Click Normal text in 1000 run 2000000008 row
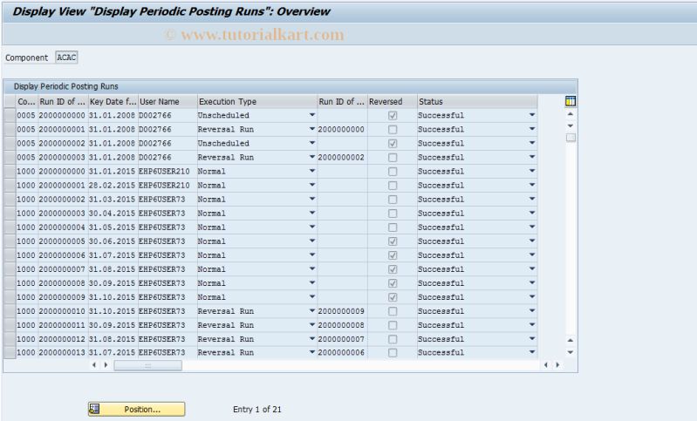 [x=212, y=283]
